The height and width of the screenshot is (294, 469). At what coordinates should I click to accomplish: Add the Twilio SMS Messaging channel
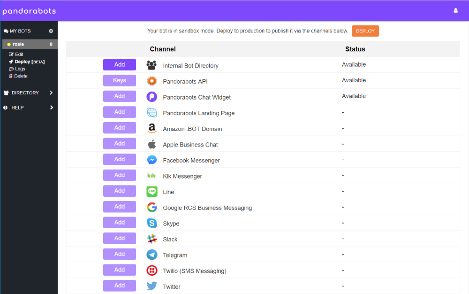(120, 270)
